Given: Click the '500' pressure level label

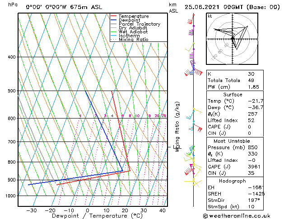Looking at the screenshot, I should click(x=12, y=91).
